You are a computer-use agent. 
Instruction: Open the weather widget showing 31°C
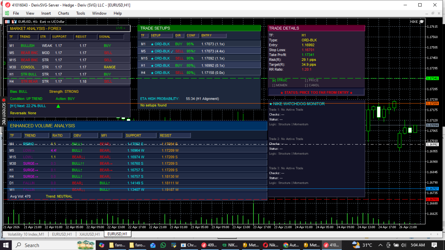[x=362, y=245]
